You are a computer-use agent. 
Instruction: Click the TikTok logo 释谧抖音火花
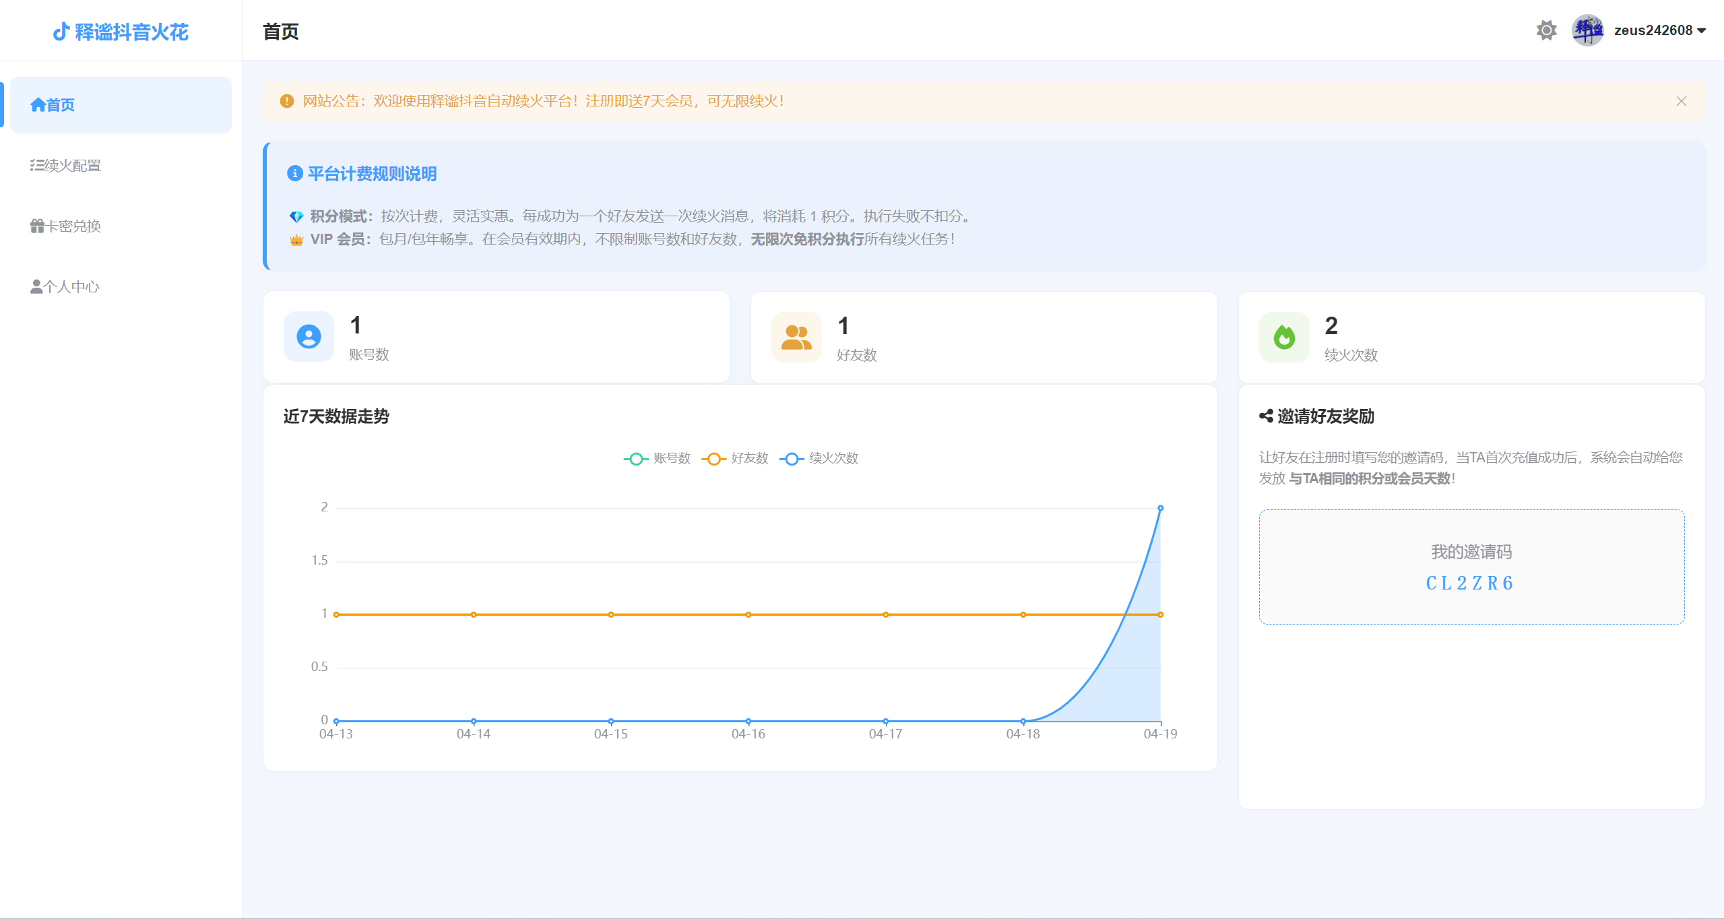[x=121, y=32]
